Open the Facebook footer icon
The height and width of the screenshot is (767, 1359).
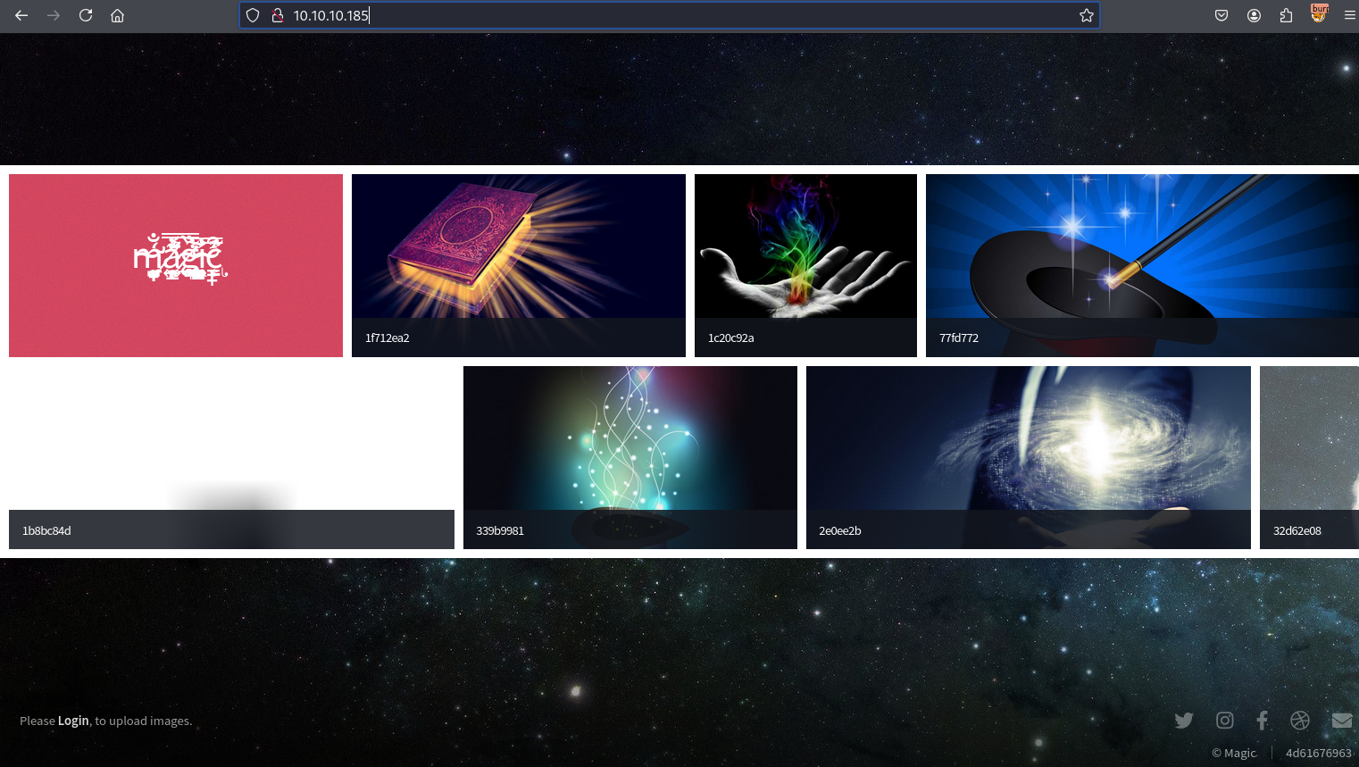(x=1262, y=721)
